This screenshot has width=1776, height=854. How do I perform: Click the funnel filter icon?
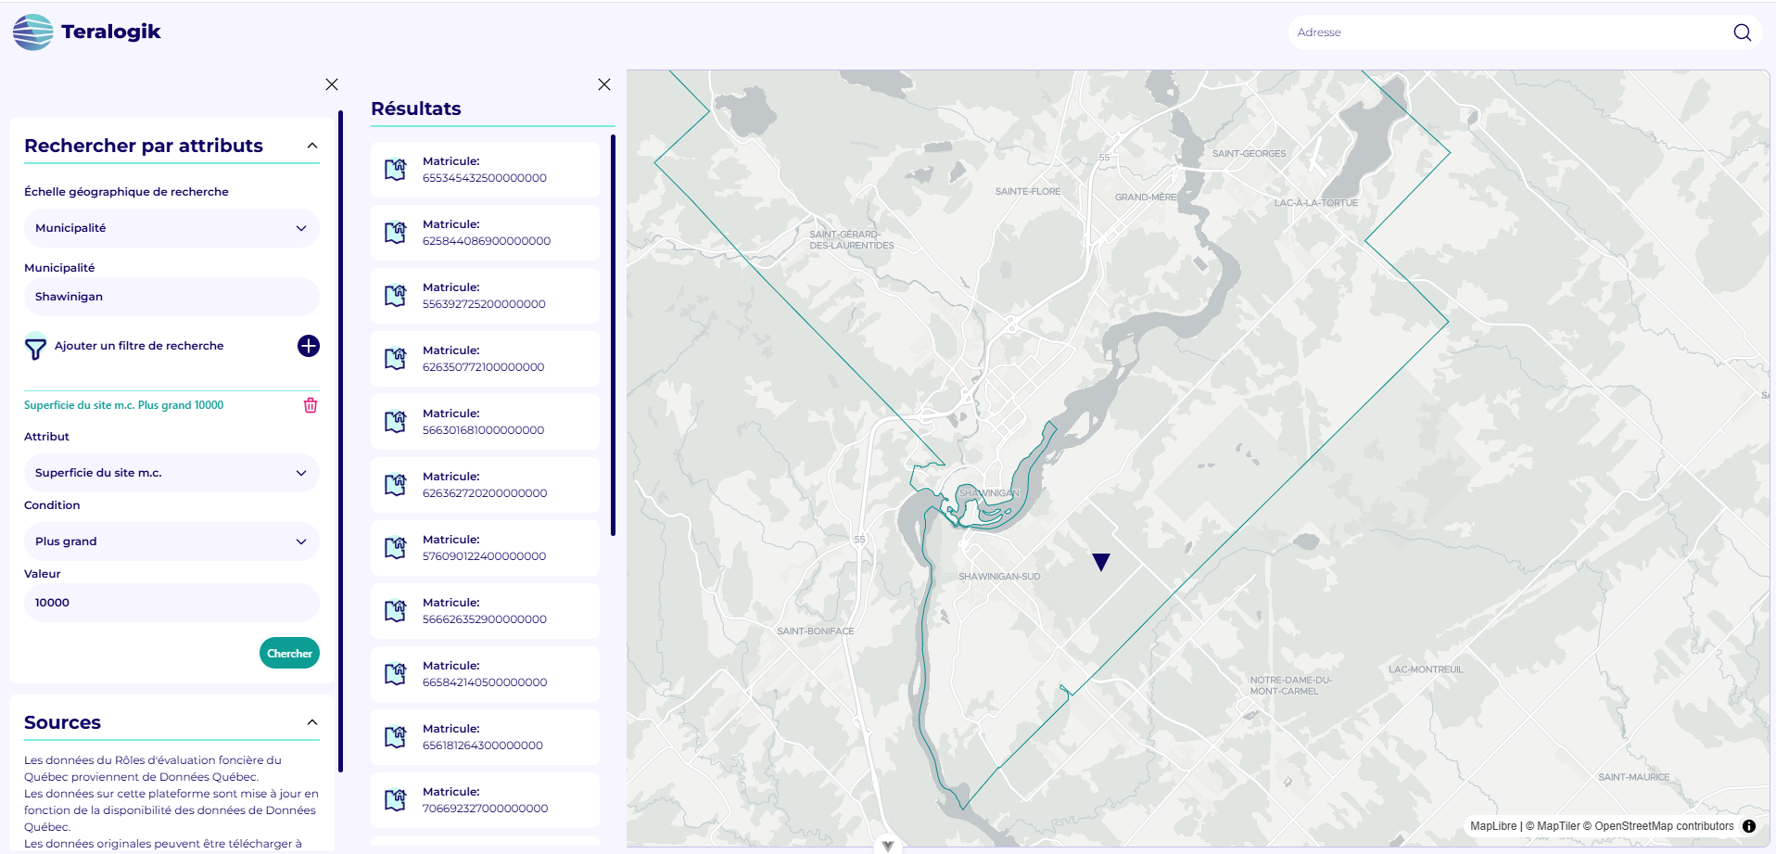35,348
